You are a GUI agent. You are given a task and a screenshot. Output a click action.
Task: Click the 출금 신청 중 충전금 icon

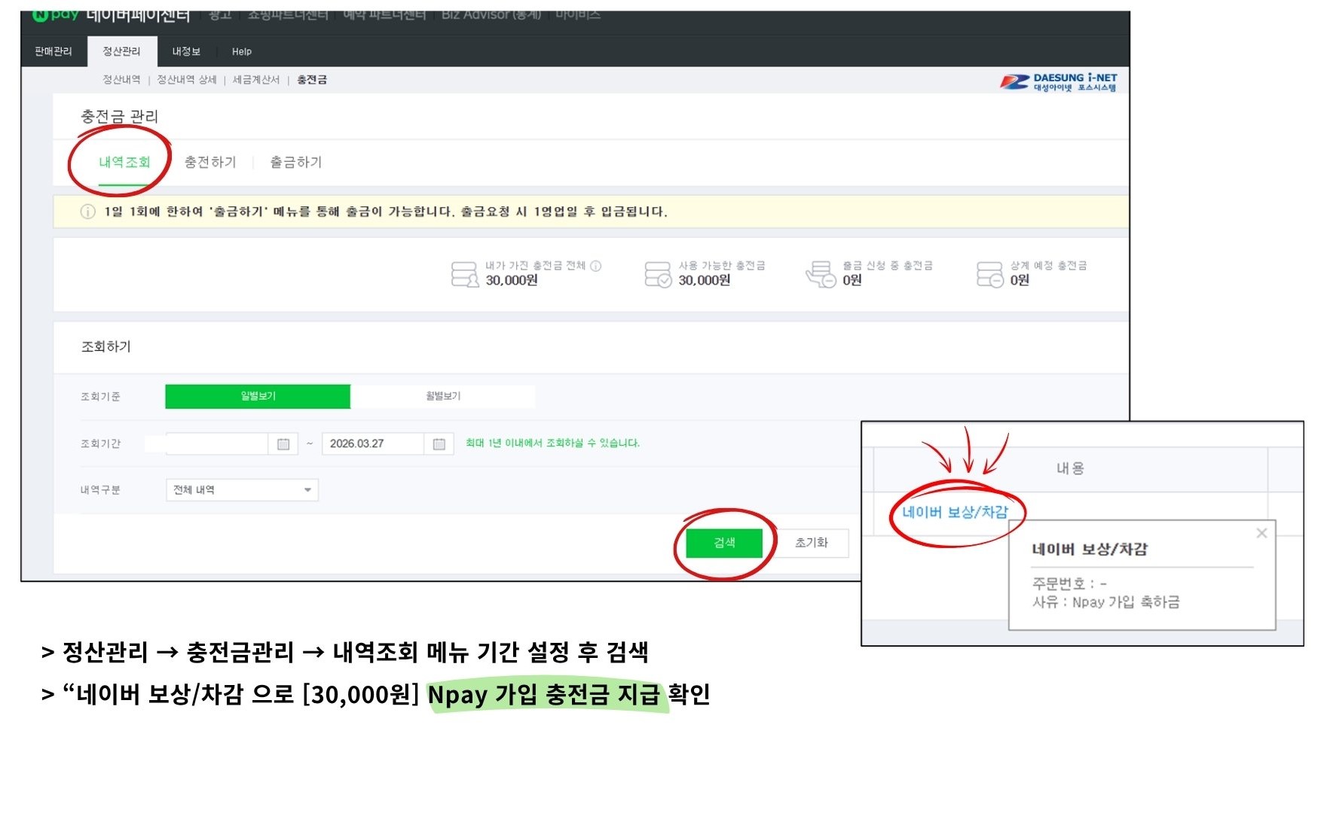(x=821, y=274)
